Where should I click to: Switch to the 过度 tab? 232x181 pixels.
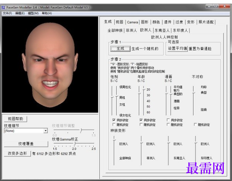[179, 22]
